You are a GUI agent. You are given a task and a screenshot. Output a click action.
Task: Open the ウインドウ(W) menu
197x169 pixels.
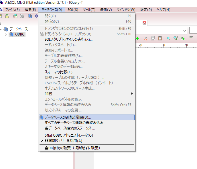[126, 10]
